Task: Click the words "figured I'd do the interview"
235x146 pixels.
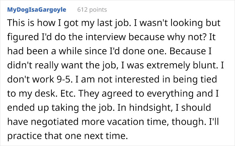Action: coord(66,37)
